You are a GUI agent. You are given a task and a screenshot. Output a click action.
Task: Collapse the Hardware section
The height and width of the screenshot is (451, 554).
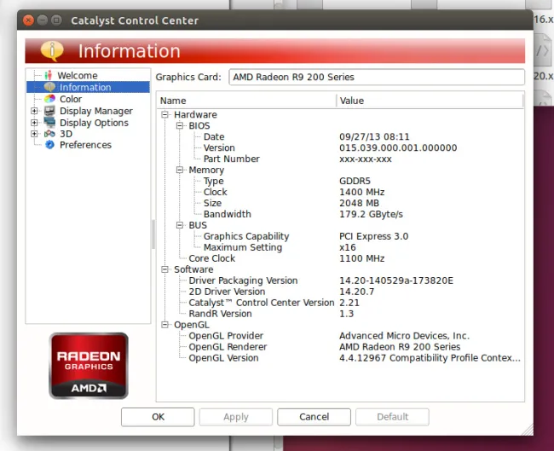[x=165, y=114]
